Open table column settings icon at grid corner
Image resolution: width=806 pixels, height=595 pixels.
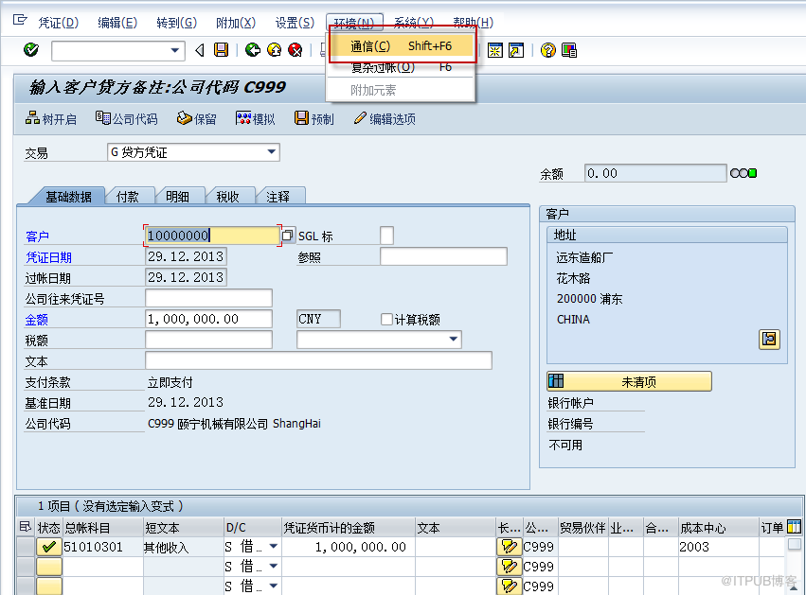point(794,527)
